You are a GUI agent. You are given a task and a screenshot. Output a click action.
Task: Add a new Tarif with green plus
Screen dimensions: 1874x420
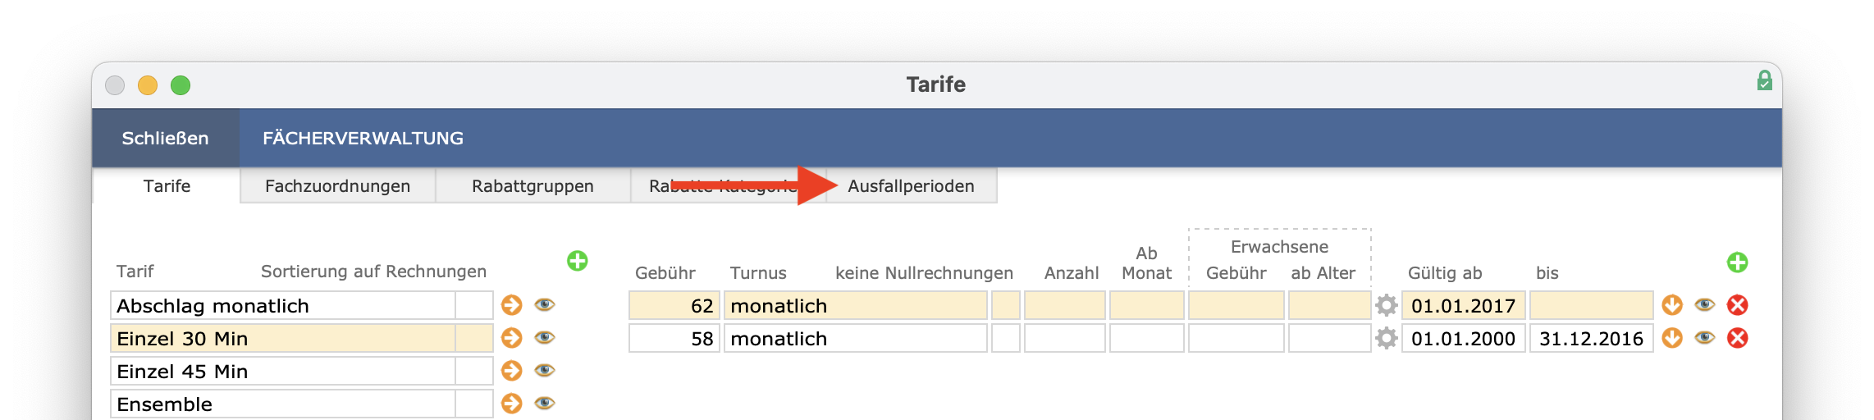578,261
